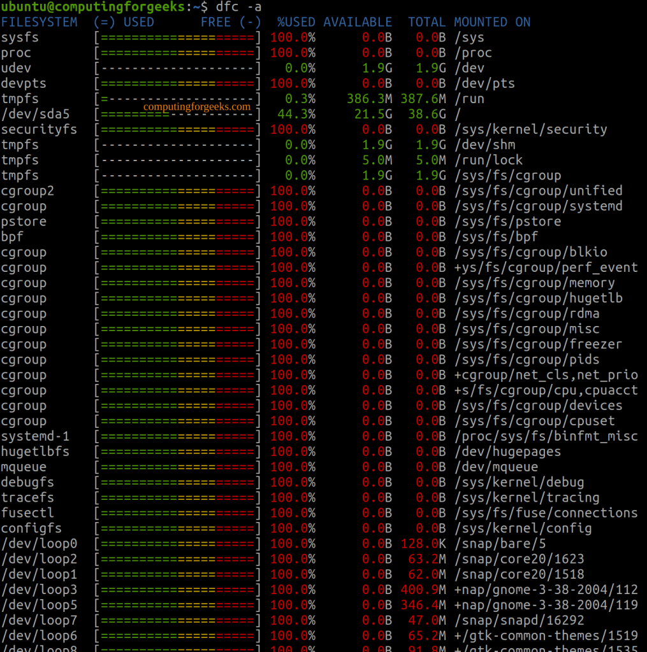Click the /sys/fs/cgroup/pids mount path
The height and width of the screenshot is (652, 647).
click(527, 360)
